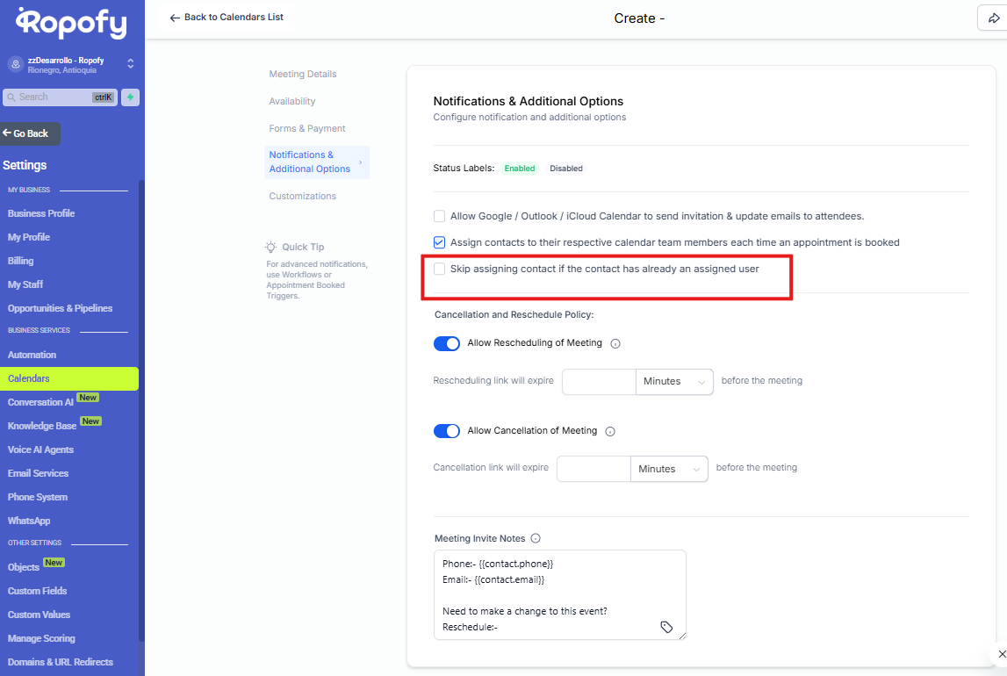Viewport: 1007px width, 676px height.
Task: Click info icon next to Meeting Invite Notes
Action: pyautogui.click(x=536, y=539)
